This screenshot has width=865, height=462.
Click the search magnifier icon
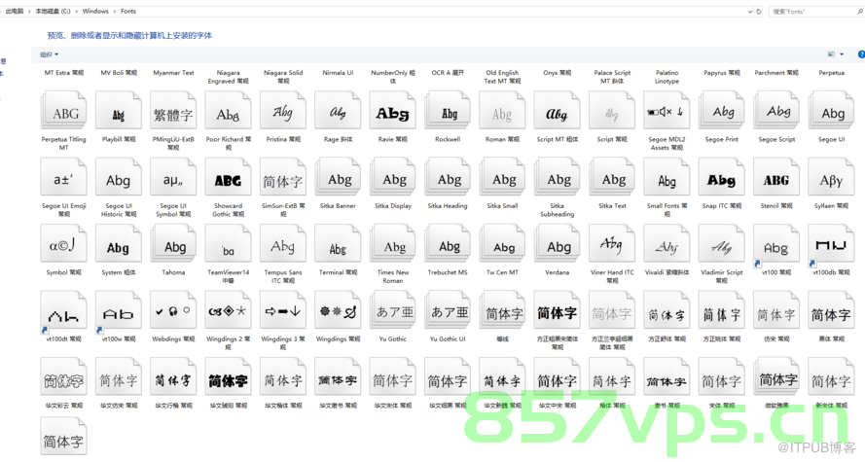pyautogui.click(x=860, y=11)
